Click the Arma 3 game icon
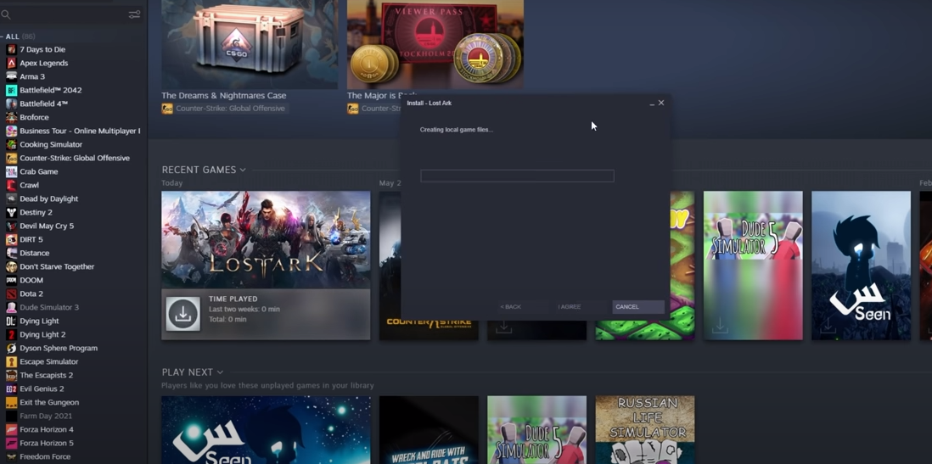This screenshot has height=464, width=932. click(11, 76)
